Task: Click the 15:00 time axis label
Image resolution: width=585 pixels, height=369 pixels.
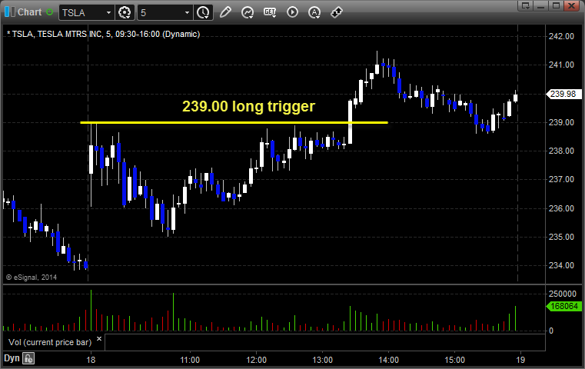Action: click(454, 360)
